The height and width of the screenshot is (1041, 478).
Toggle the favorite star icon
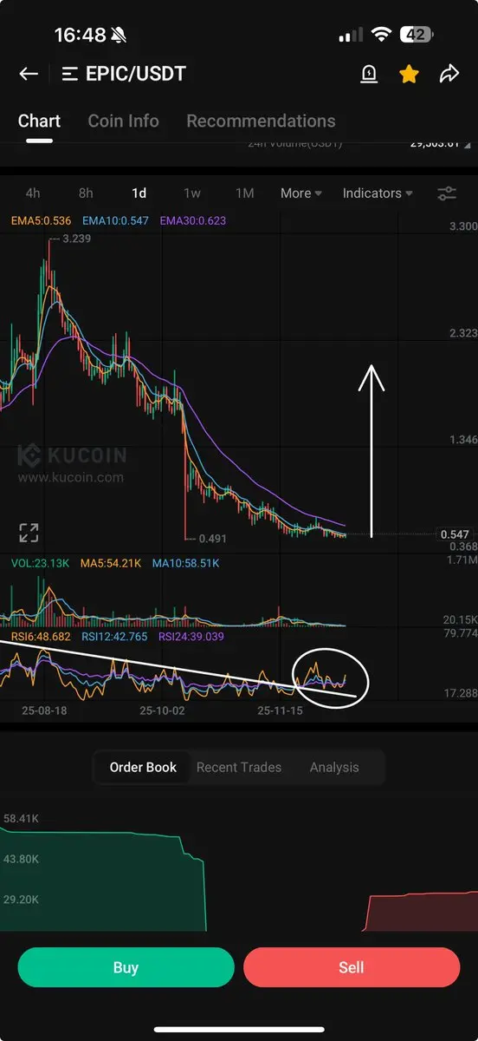pyautogui.click(x=409, y=74)
